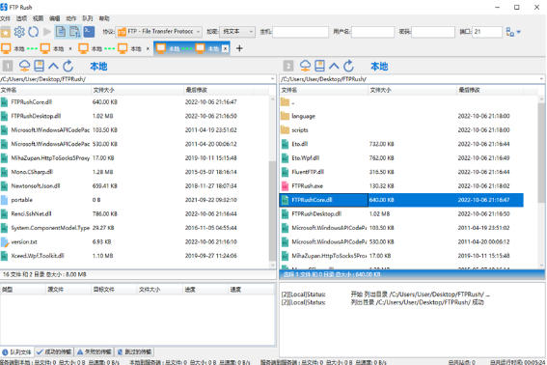Open the second menu in the menu bar

pyautogui.click(x=21, y=18)
